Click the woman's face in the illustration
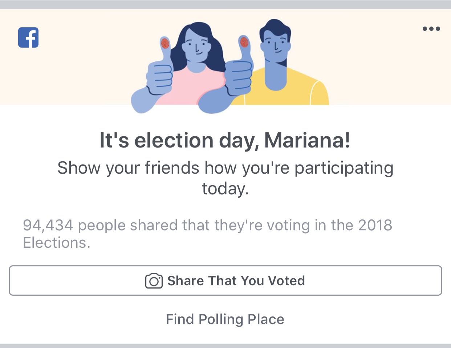Viewport: 451px width, 348px height. pyautogui.click(x=196, y=46)
